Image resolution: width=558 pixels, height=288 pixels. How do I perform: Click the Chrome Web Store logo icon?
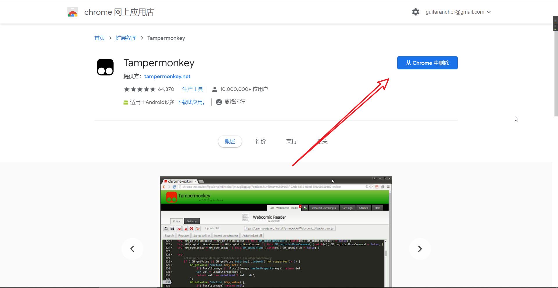73,12
